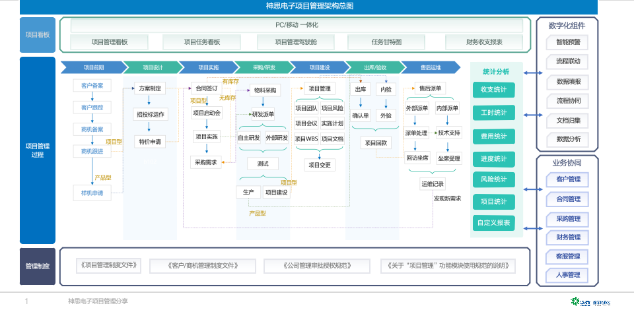Click the 测试 box
The width and height of the screenshot is (634, 310).
(262, 164)
